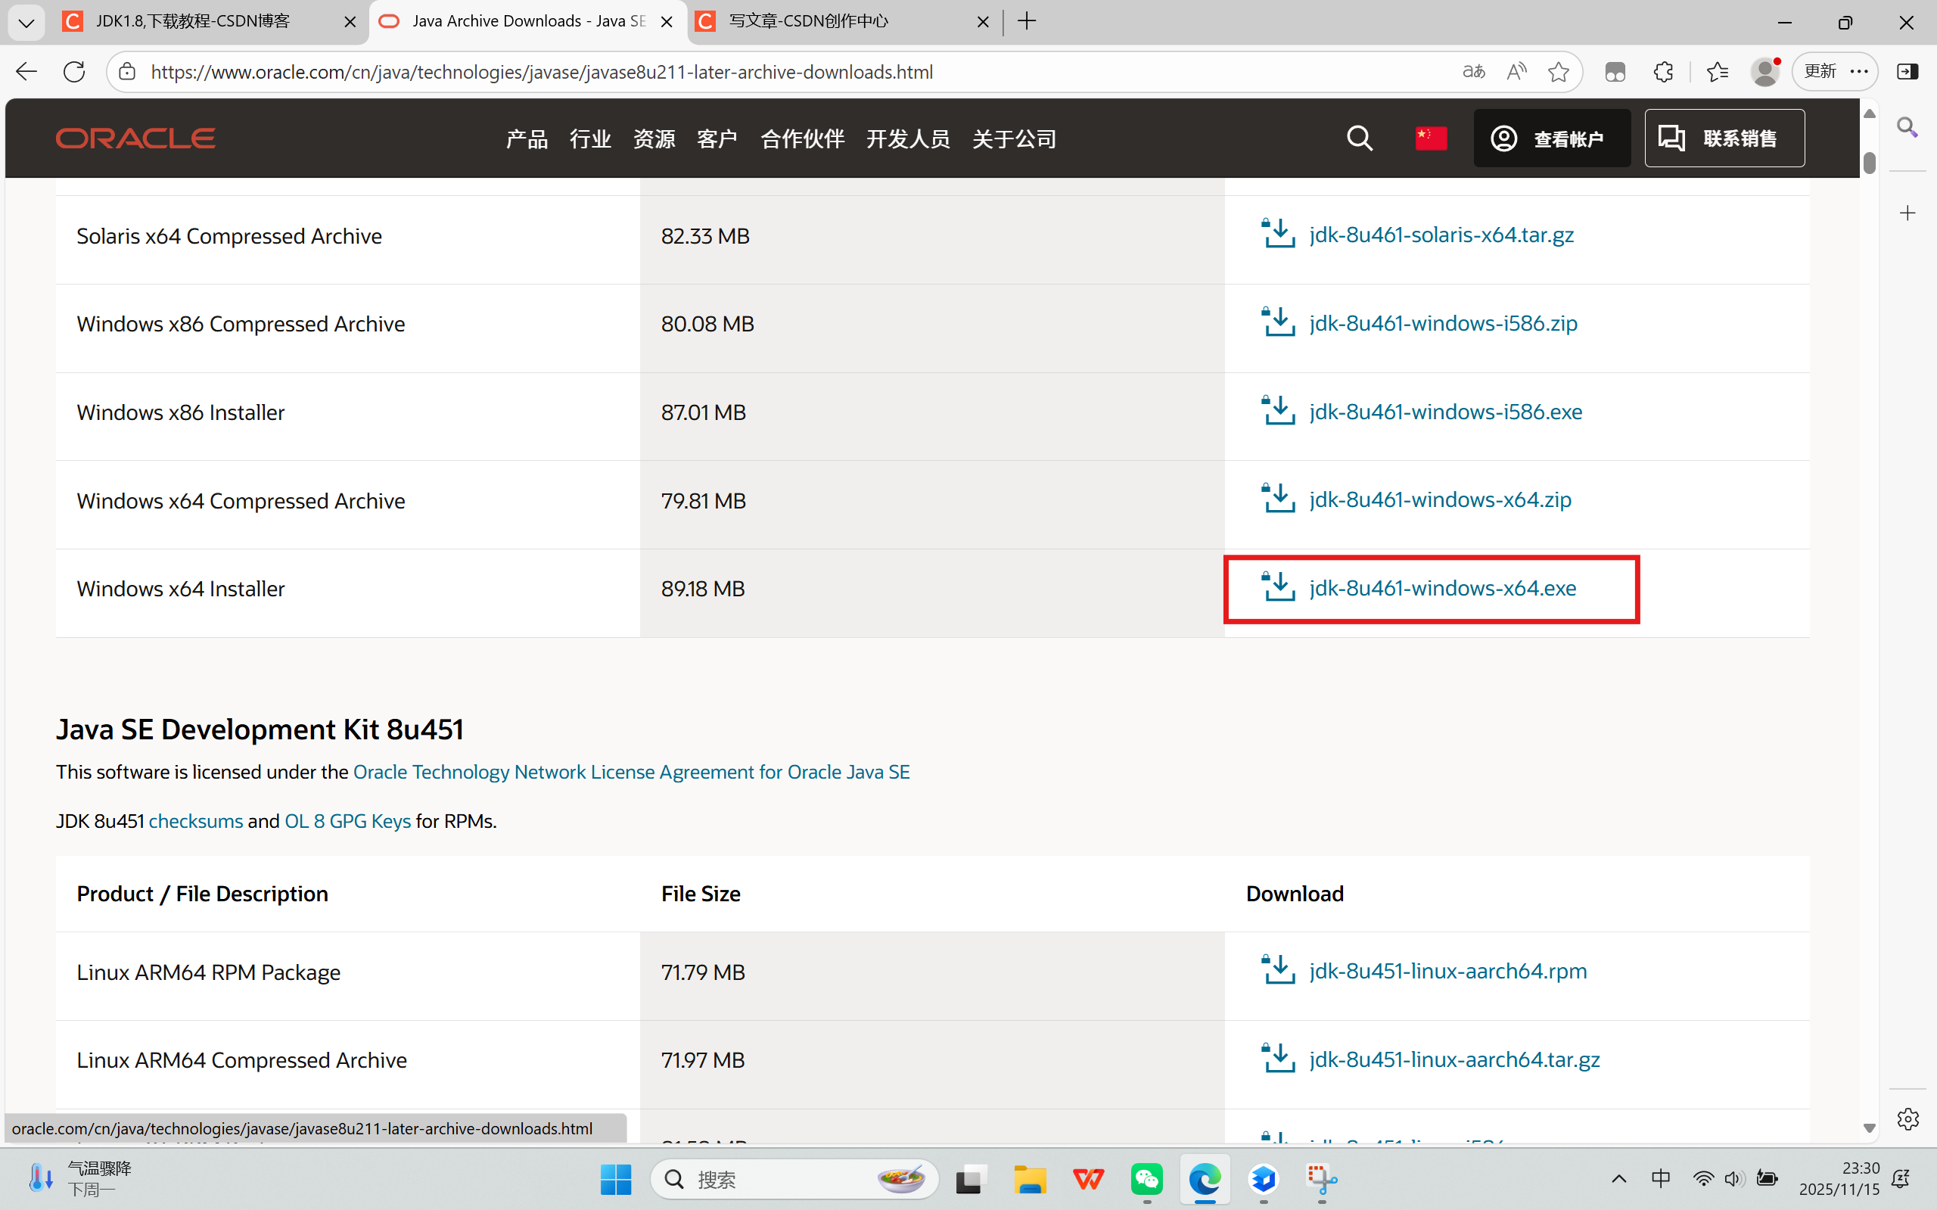This screenshot has width=1937, height=1210.
Task: Open the Extensions puzzle icon
Action: click(x=1662, y=71)
